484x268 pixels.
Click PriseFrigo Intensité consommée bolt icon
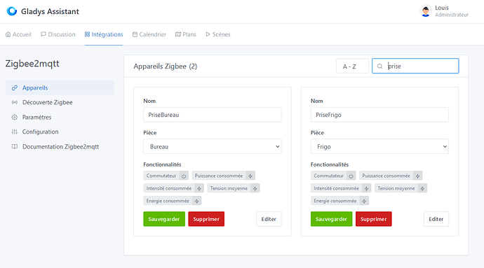(366, 188)
